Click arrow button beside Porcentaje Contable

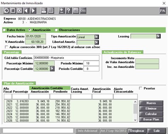(52, 69)
